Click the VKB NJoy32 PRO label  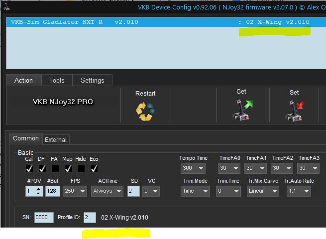pyautogui.click(x=63, y=102)
